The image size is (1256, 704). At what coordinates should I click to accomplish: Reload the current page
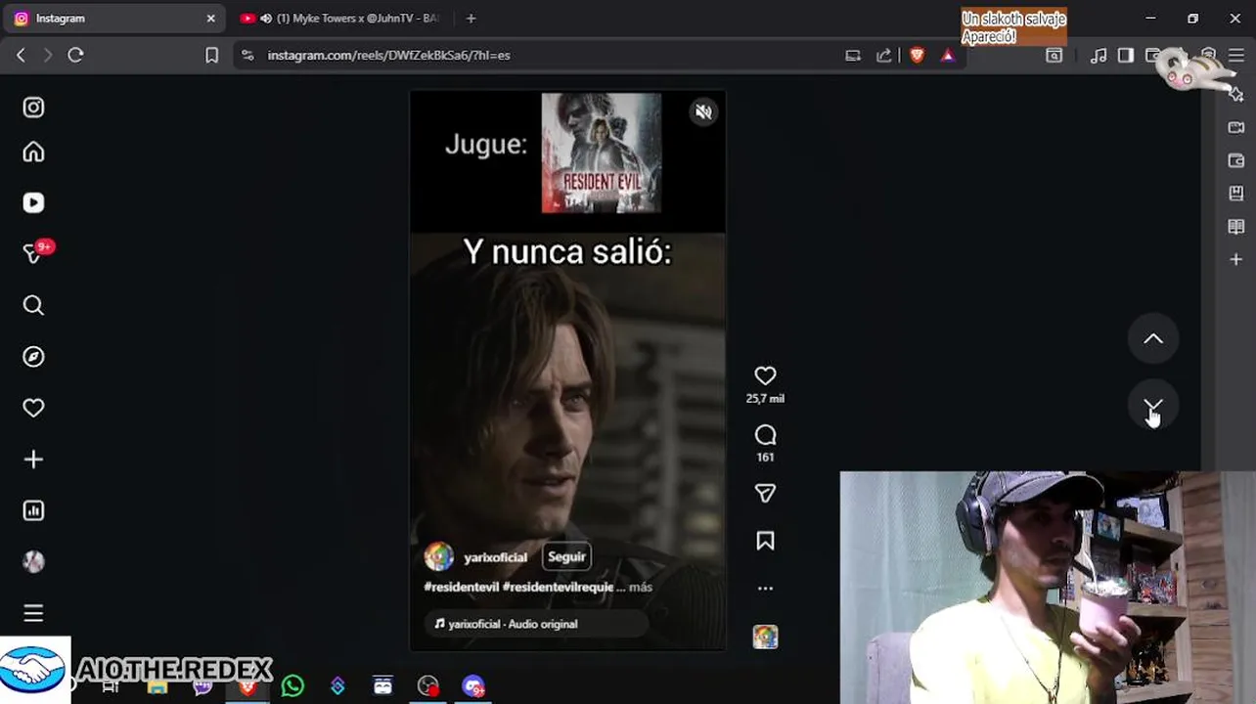[x=75, y=55]
